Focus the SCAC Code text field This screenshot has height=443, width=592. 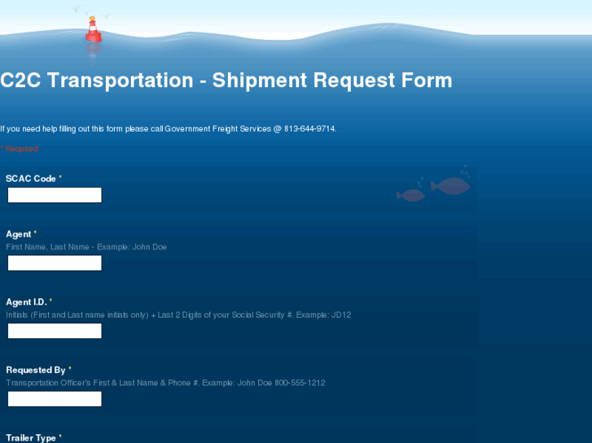[55, 195]
